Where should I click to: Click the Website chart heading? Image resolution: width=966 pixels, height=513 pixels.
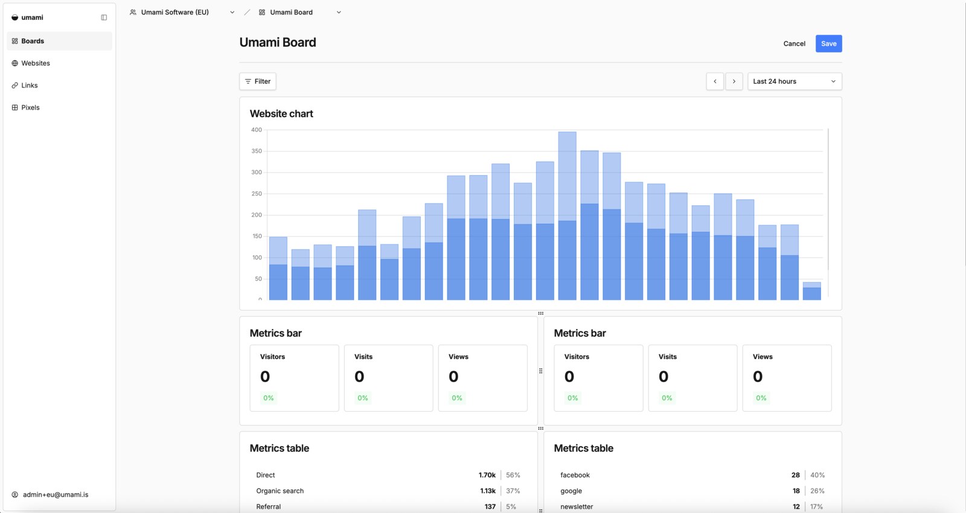281,113
